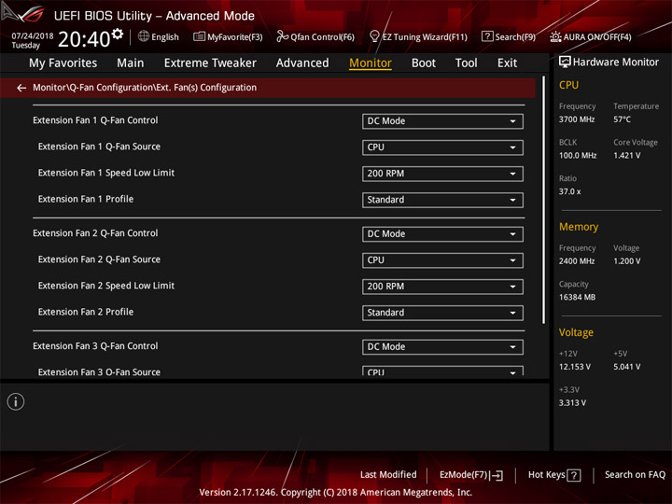Open Extension Fan 2 Q-Fan Control dropdown
Screen dimensions: 672x504
click(442, 234)
